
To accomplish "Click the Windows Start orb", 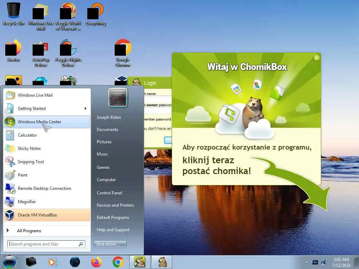I will (x=9, y=262).
